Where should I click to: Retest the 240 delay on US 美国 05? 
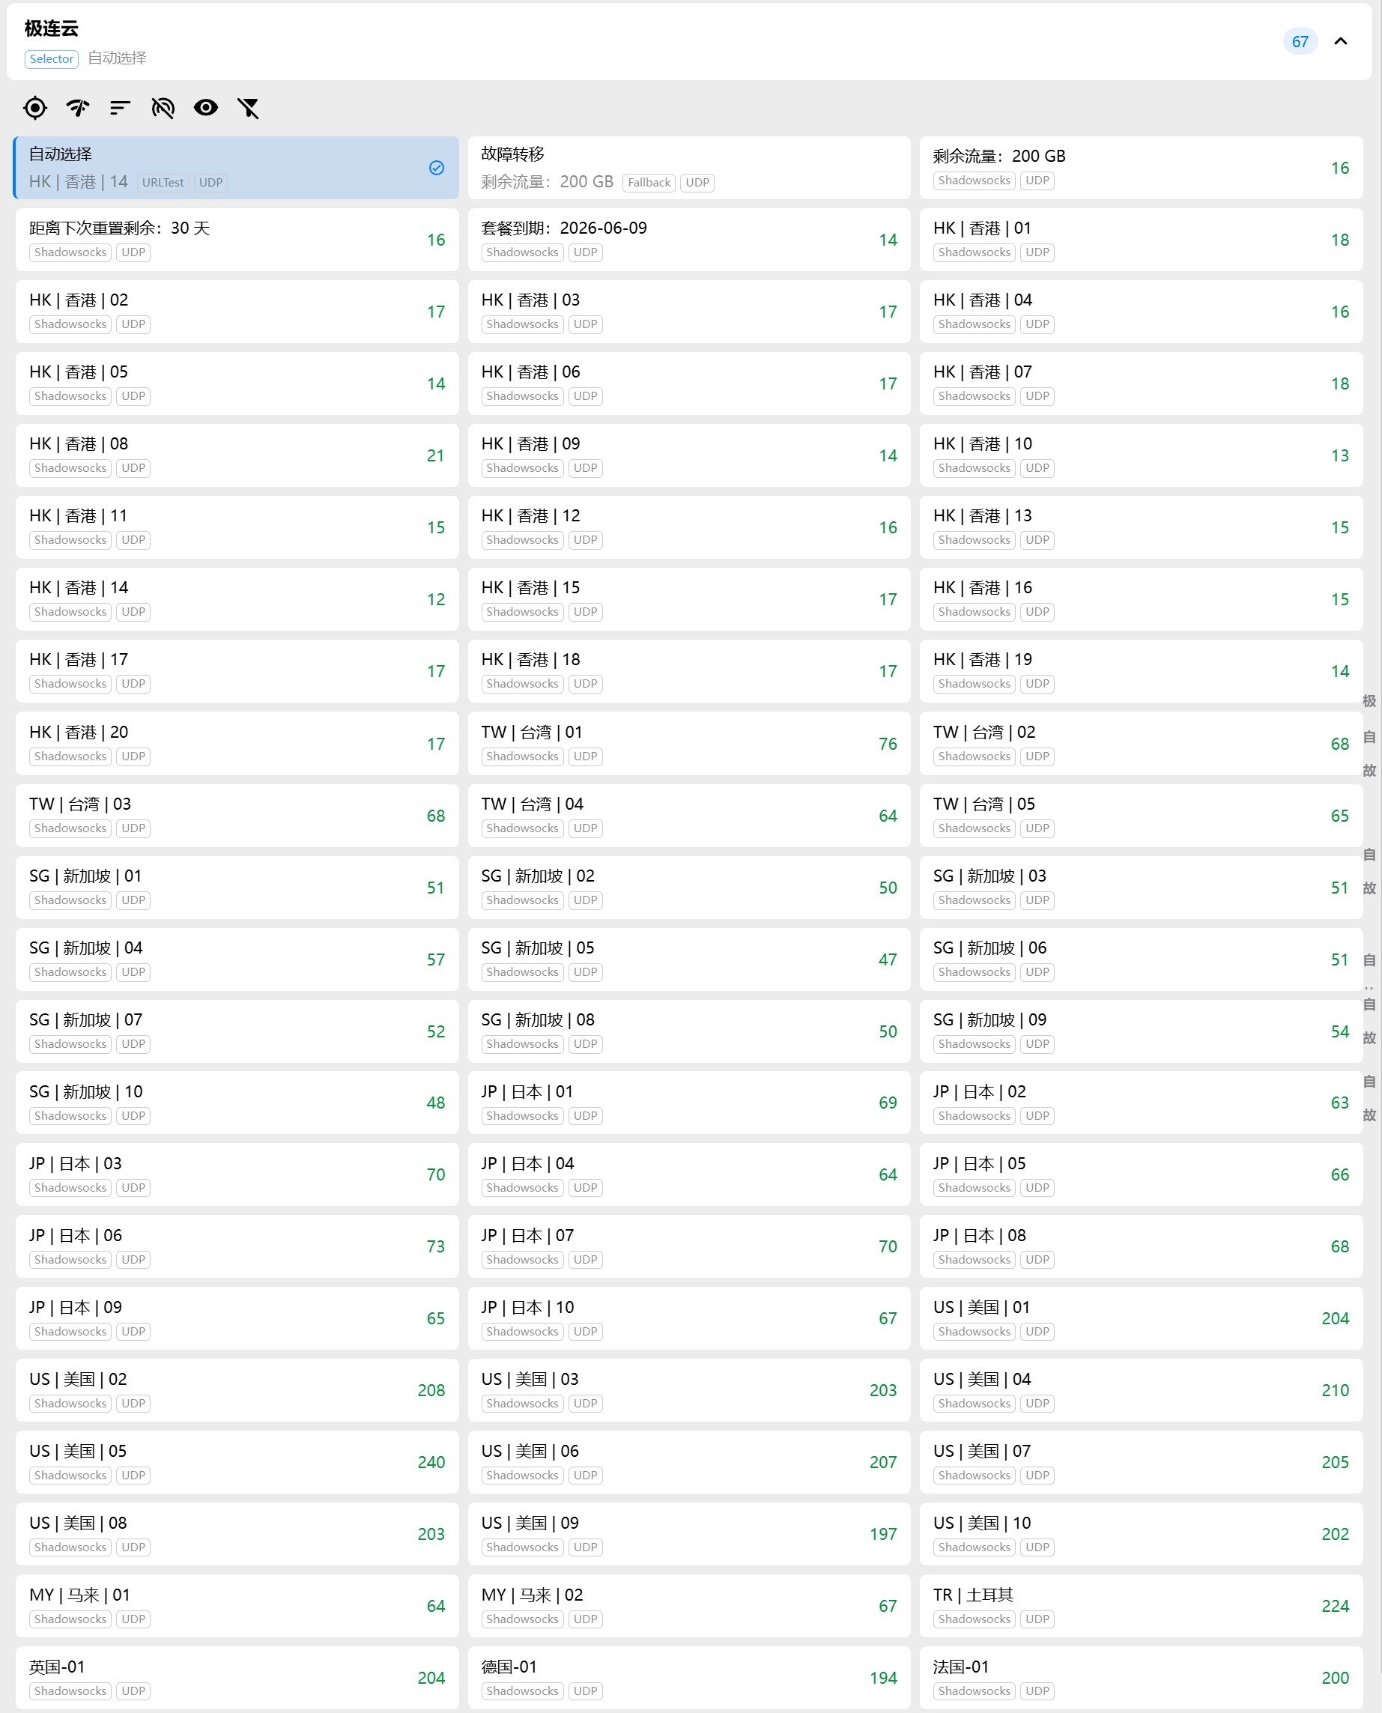(x=431, y=1462)
